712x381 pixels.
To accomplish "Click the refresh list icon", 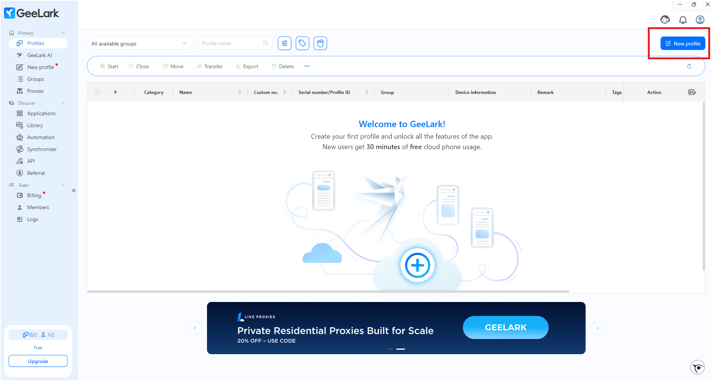I will pyautogui.click(x=689, y=66).
